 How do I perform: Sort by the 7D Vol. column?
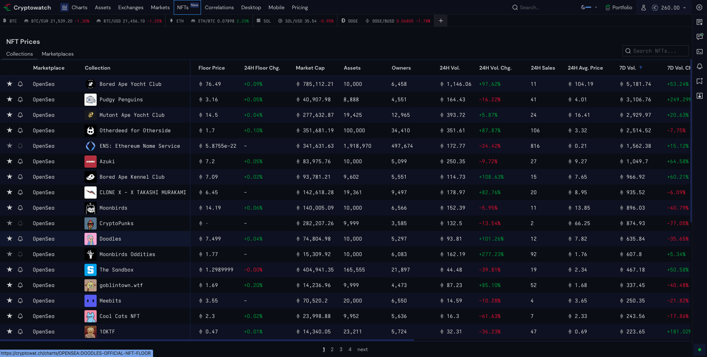click(x=628, y=68)
